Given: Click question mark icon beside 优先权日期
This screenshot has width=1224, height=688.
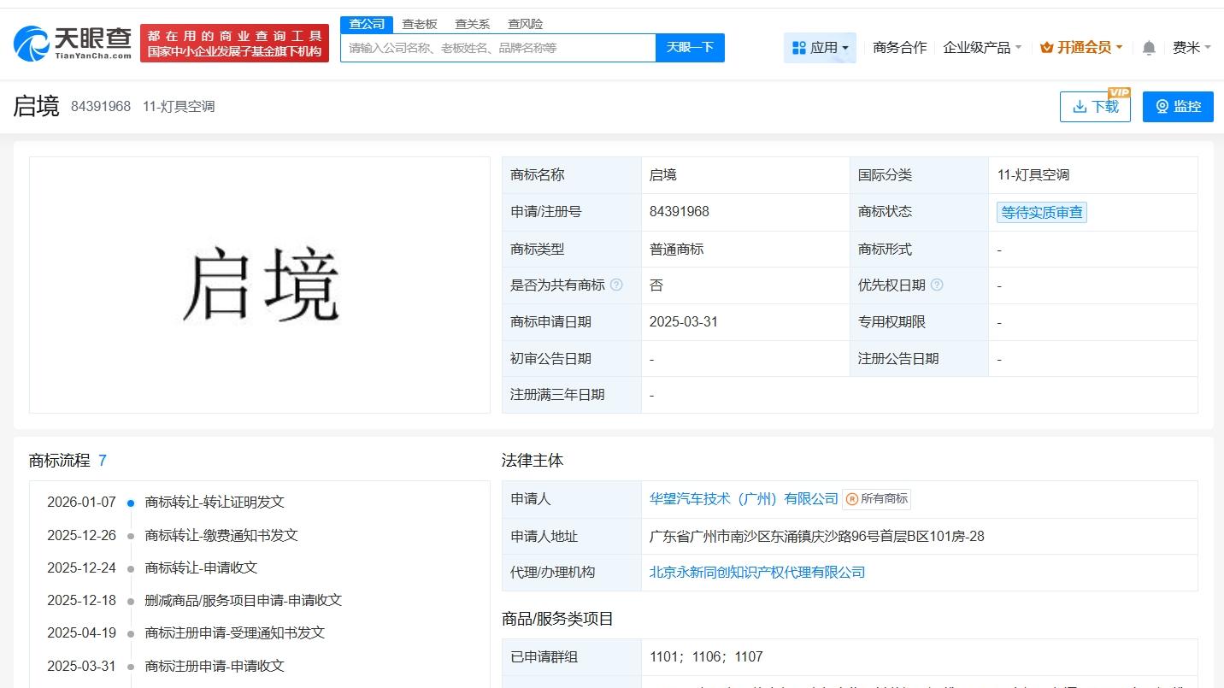Looking at the screenshot, I should (x=938, y=285).
